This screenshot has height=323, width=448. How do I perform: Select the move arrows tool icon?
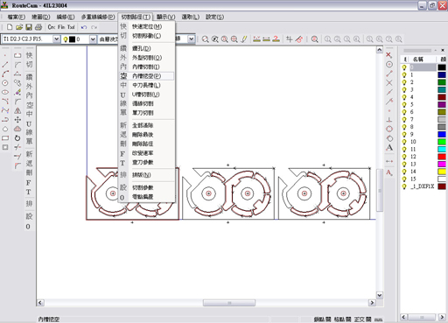coord(17,120)
